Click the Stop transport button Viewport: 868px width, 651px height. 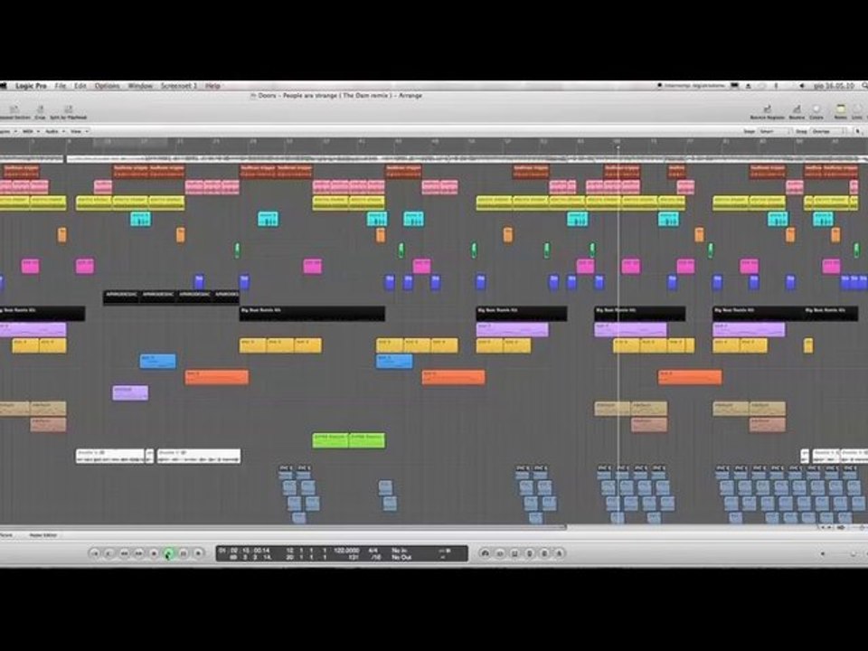click(x=154, y=553)
